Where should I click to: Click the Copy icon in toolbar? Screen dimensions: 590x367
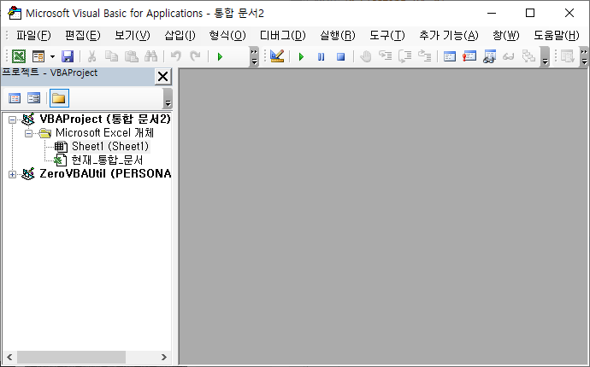[111, 56]
